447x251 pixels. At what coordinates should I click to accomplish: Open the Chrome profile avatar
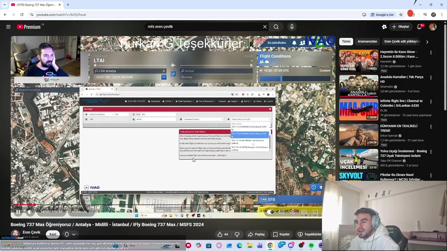[433, 15]
